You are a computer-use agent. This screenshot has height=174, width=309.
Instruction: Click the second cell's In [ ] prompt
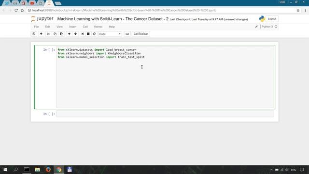[x=49, y=114]
